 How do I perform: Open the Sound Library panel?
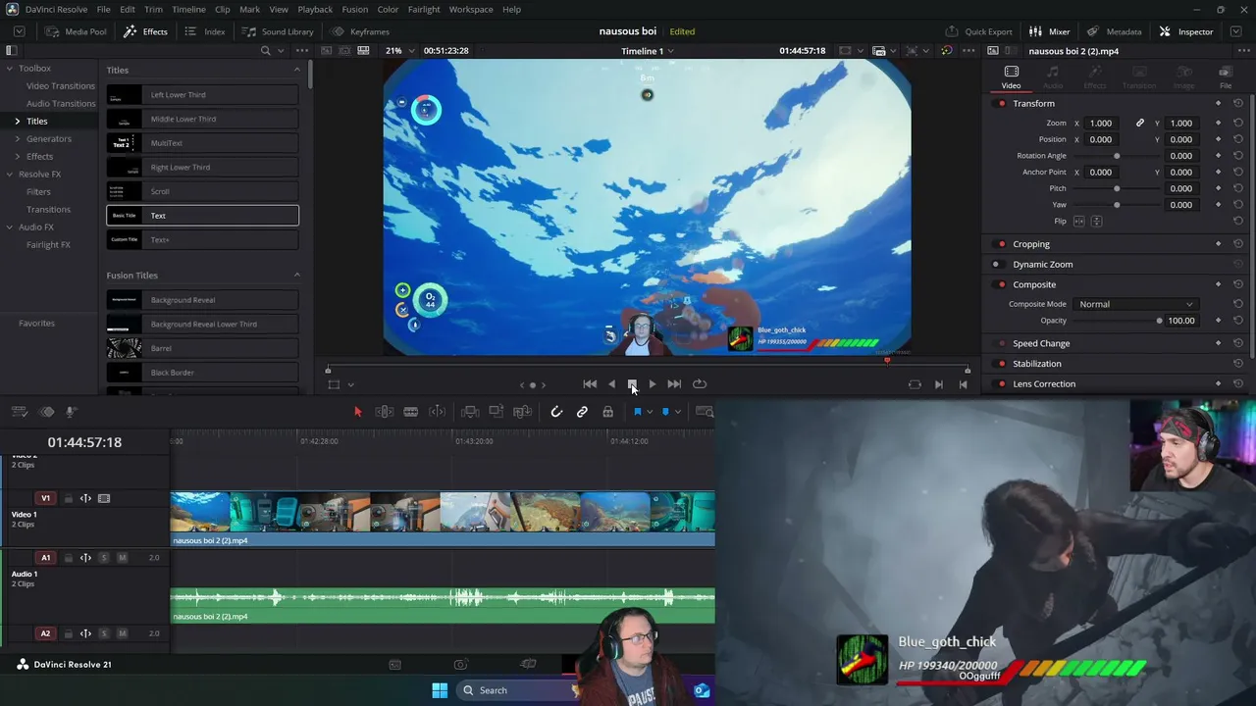click(x=278, y=31)
